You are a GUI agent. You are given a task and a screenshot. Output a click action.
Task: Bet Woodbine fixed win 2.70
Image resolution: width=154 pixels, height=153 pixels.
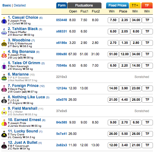pos(113,43)
